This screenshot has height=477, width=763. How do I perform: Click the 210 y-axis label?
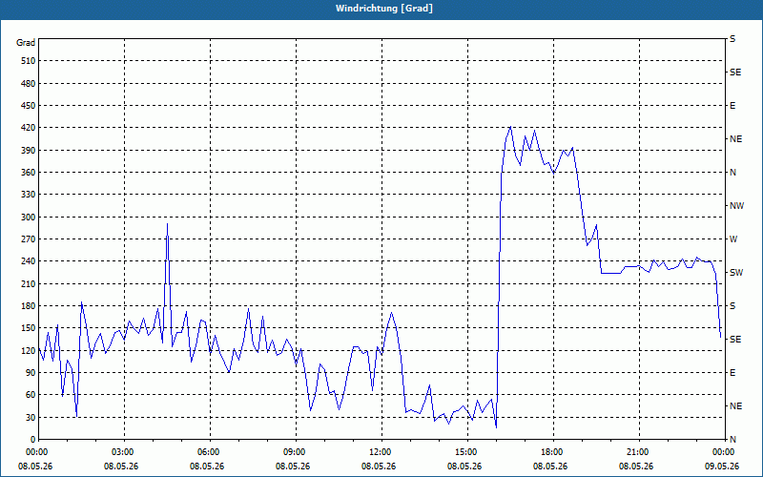(29, 283)
